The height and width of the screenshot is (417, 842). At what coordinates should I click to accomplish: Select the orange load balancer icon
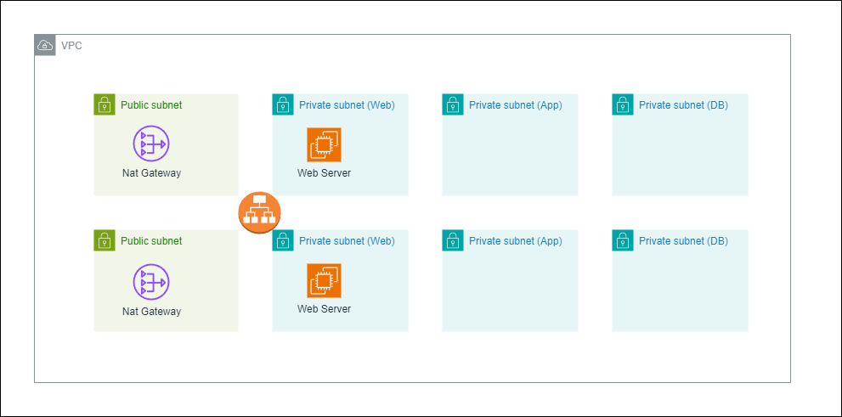[x=259, y=212]
